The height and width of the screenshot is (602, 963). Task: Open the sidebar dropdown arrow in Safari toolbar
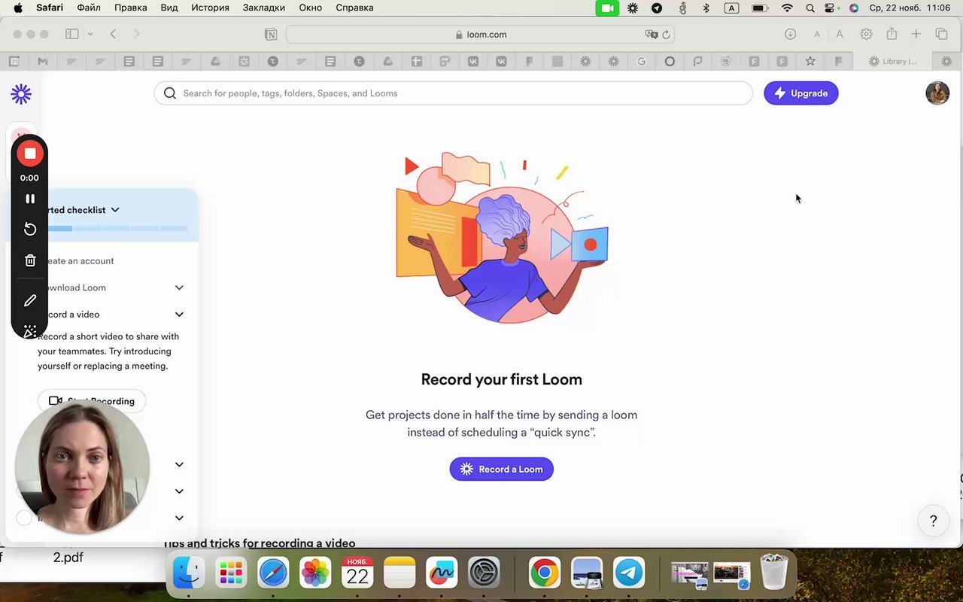click(x=90, y=34)
